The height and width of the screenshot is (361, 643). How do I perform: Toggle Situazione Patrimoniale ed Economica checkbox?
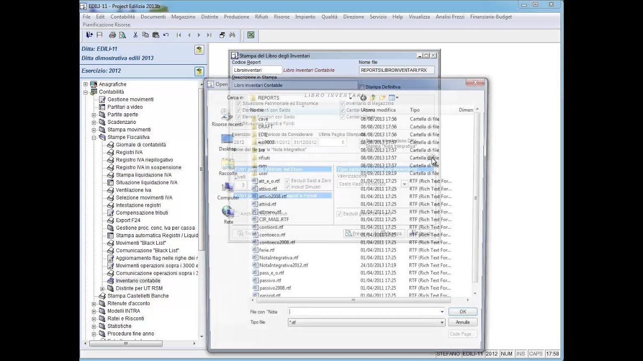tap(238, 103)
